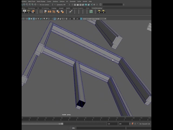Screen dimensions: 173x130
Task: Click the second orange cube separate shelf icon
Action: (x=62, y=12)
